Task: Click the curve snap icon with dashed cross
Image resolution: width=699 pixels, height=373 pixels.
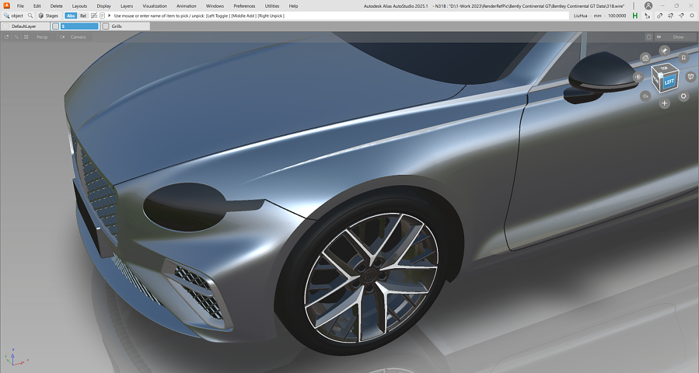Action: pyautogui.click(x=670, y=16)
